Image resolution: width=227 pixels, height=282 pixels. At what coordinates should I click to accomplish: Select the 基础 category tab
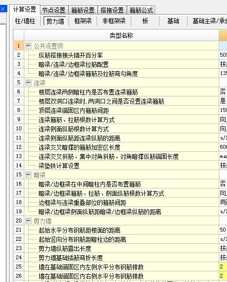click(173, 21)
